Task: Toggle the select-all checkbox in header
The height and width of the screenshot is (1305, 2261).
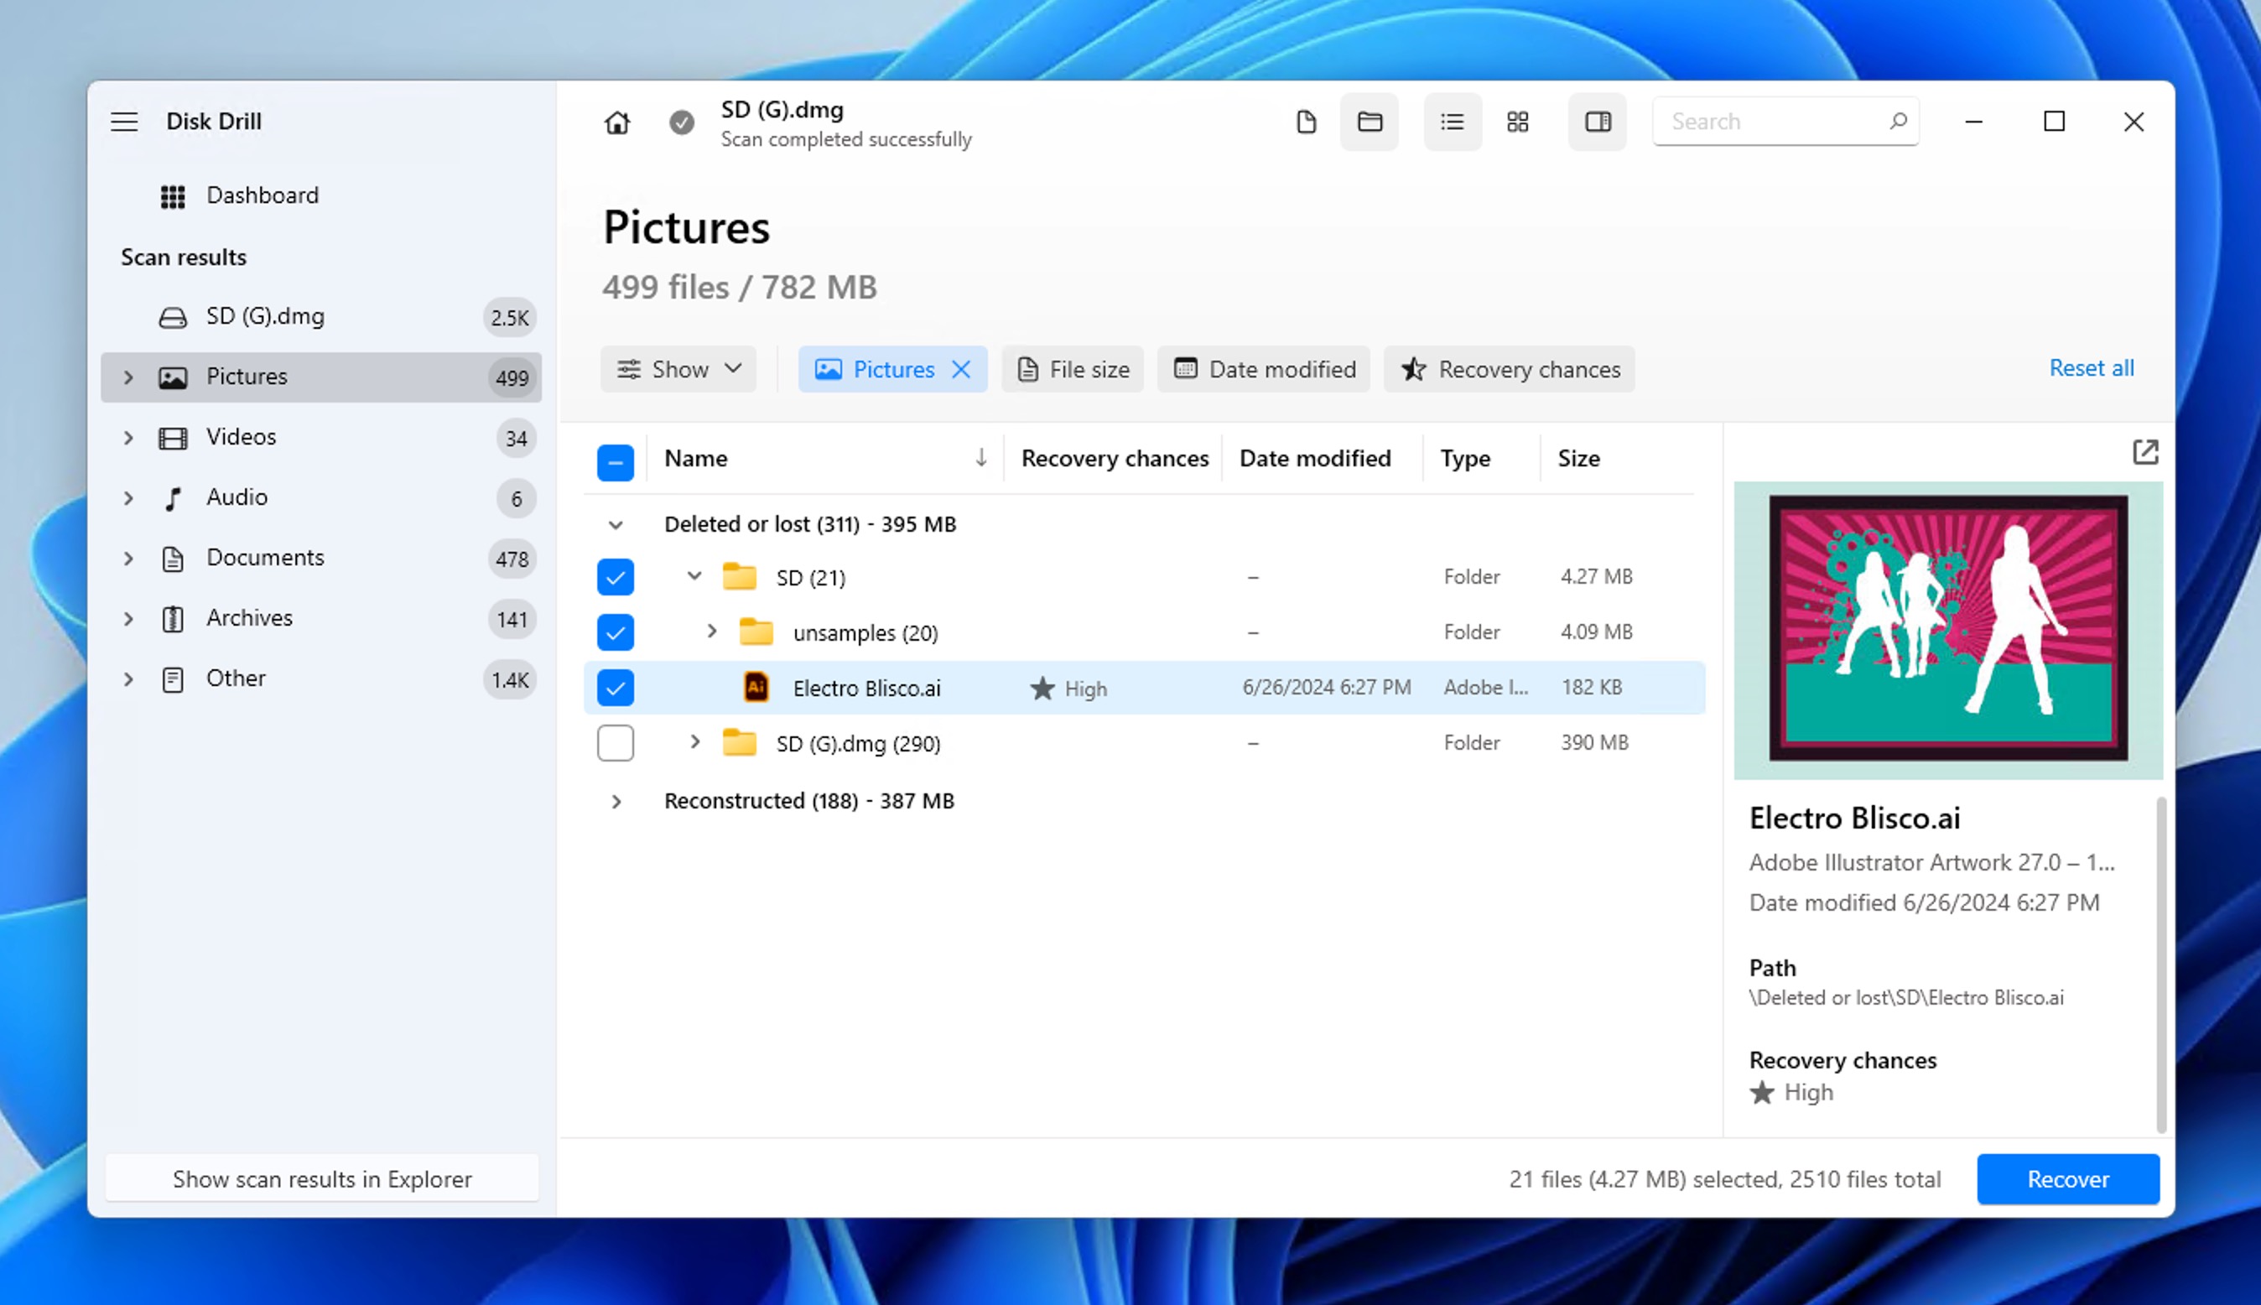Action: pos(616,462)
